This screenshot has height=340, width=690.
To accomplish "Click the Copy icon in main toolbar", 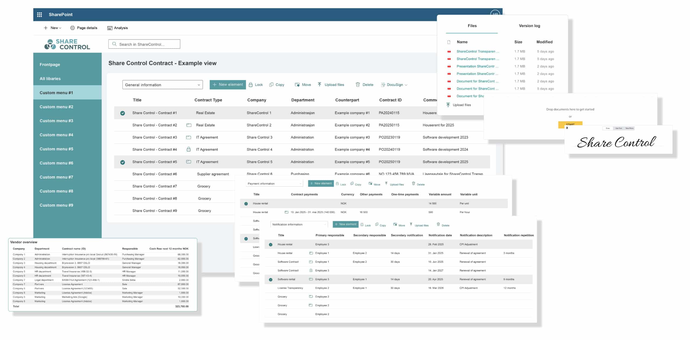I will (x=271, y=85).
